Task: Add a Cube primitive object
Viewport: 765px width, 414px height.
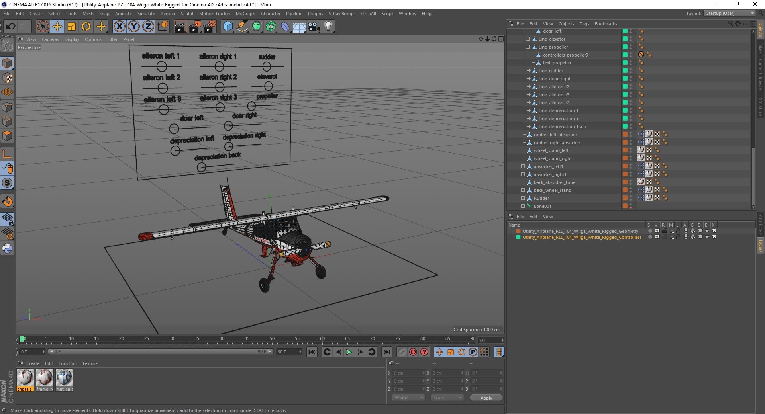Action: 228,27
